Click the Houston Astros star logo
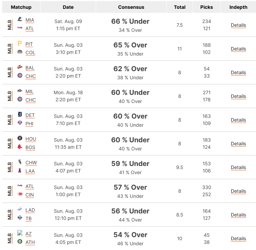Image resolution: width=256 pixels, height=250 pixels. (x=20, y=138)
